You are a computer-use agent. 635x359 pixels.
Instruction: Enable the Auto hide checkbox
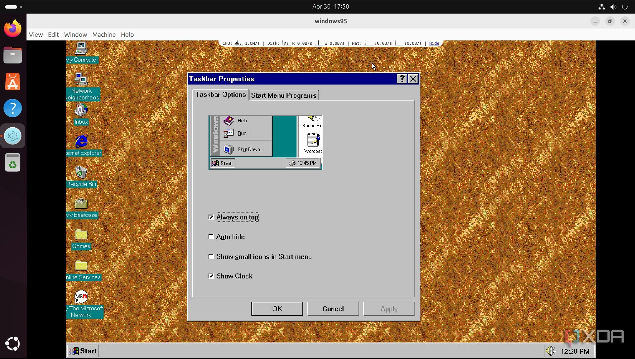pos(211,237)
